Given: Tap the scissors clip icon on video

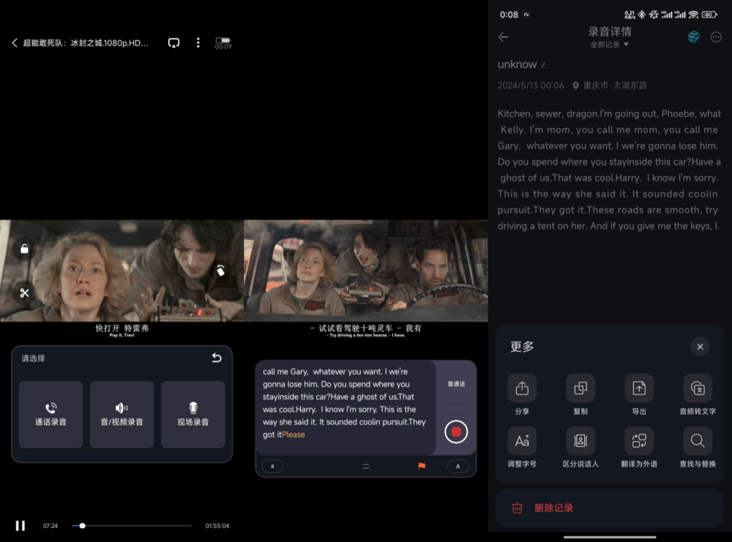Looking at the screenshot, I should tap(24, 293).
